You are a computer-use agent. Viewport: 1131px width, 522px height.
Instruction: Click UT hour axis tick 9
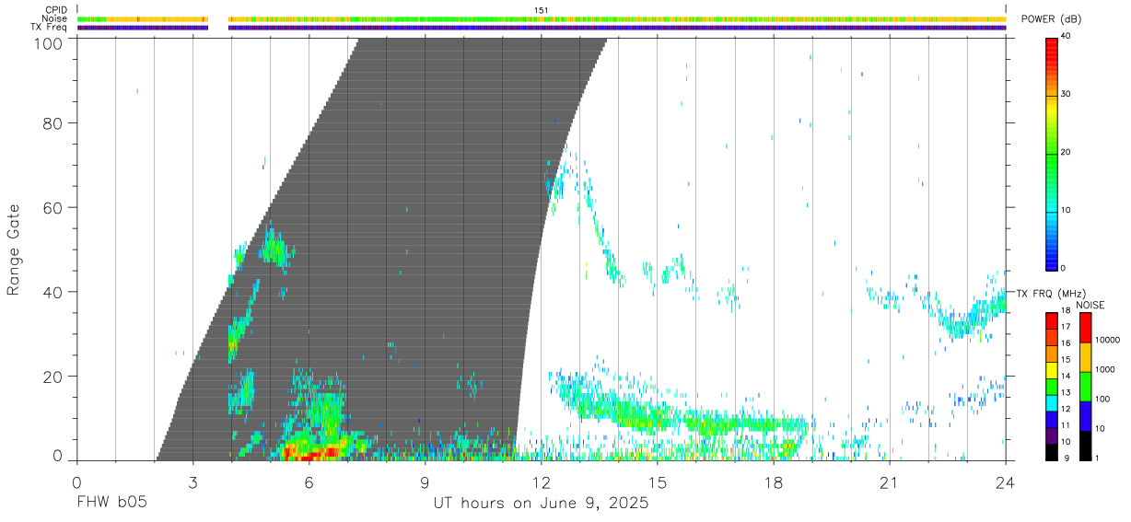425,482
